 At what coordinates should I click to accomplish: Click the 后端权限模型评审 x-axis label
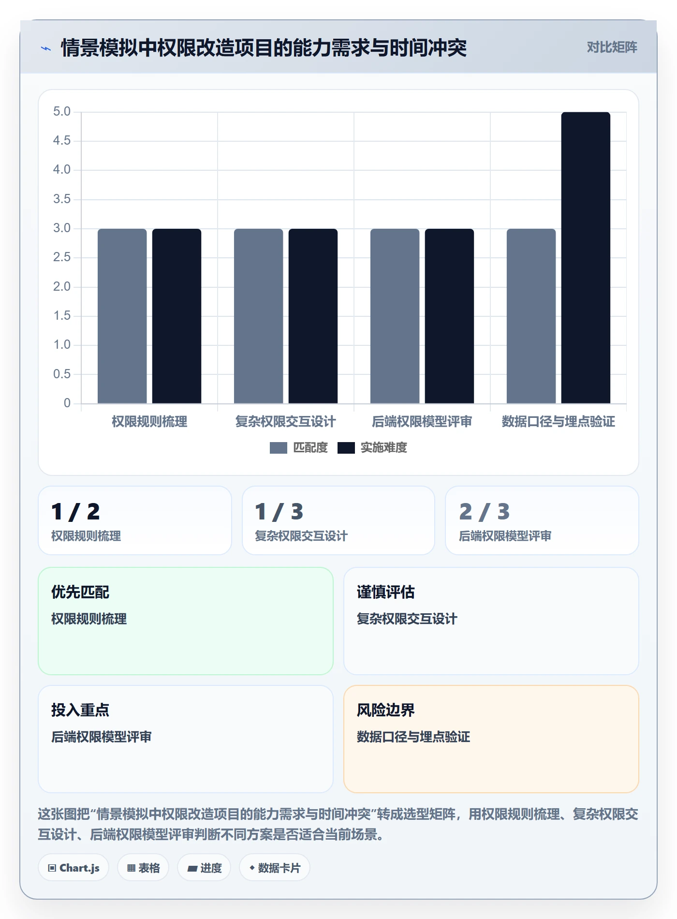(422, 422)
